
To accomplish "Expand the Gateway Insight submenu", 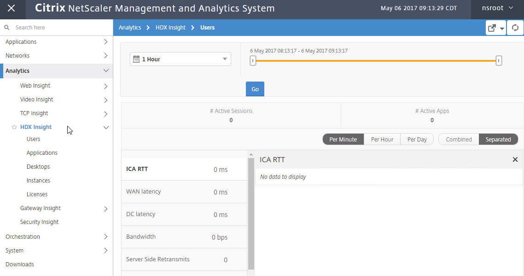I will pos(105,209).
